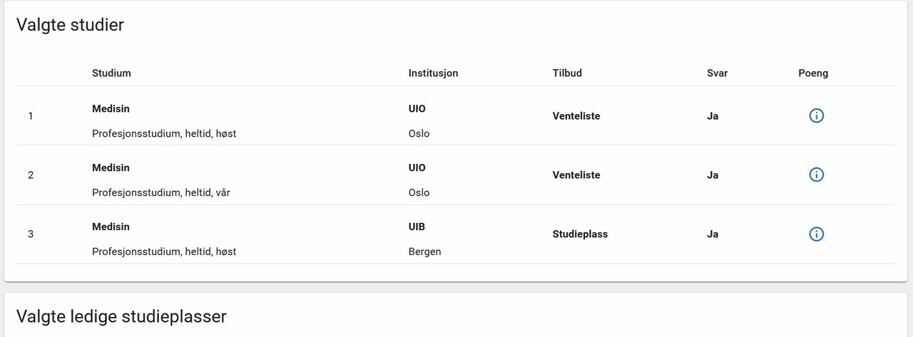Click 'Profesjonsstudium, heltid, vår' description text
This screenshot has height=337, width=913.
161,192
